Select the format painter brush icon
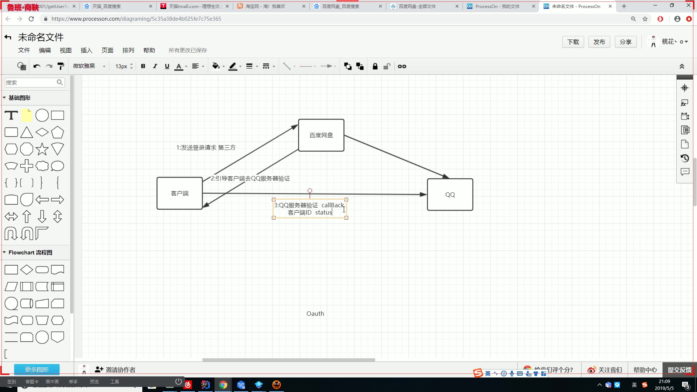 pos(61,66)
